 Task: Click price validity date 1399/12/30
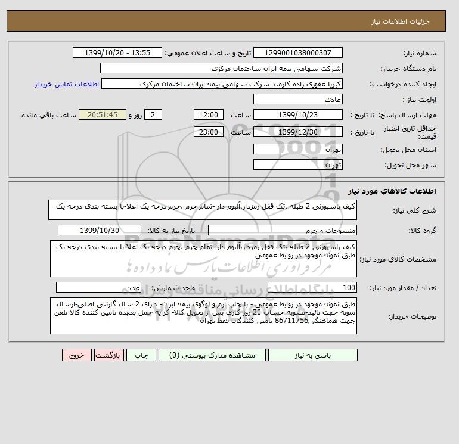[297, 132]
